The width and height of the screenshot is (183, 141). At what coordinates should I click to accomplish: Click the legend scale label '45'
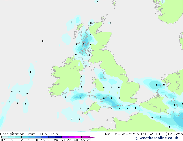(83, 140)
